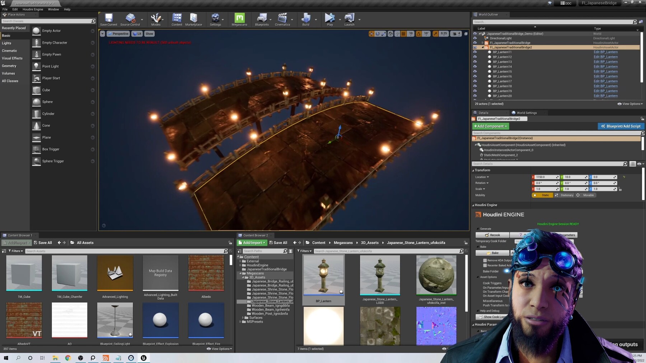Open the Houdini Engine menu
The width and height of the screenshot is (646, 363).
(33, 9)
